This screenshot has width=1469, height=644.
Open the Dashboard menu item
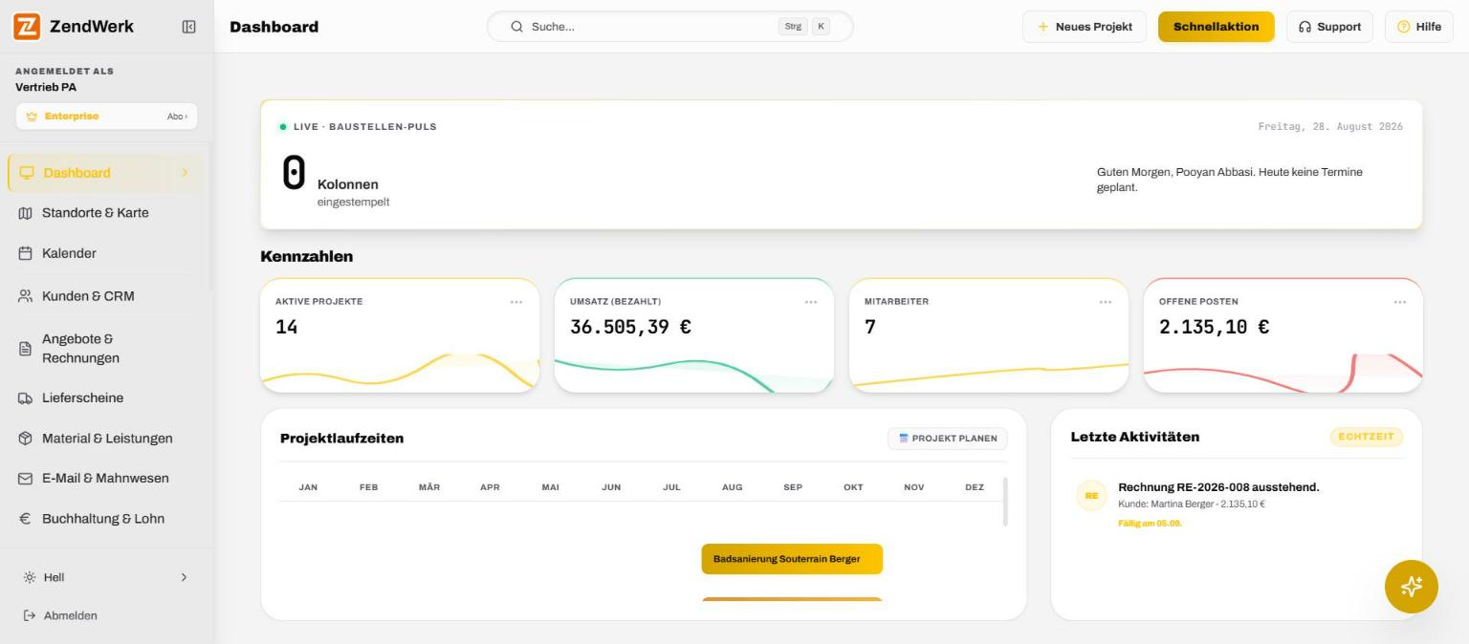pyautogui.click(x=105, y=173)
